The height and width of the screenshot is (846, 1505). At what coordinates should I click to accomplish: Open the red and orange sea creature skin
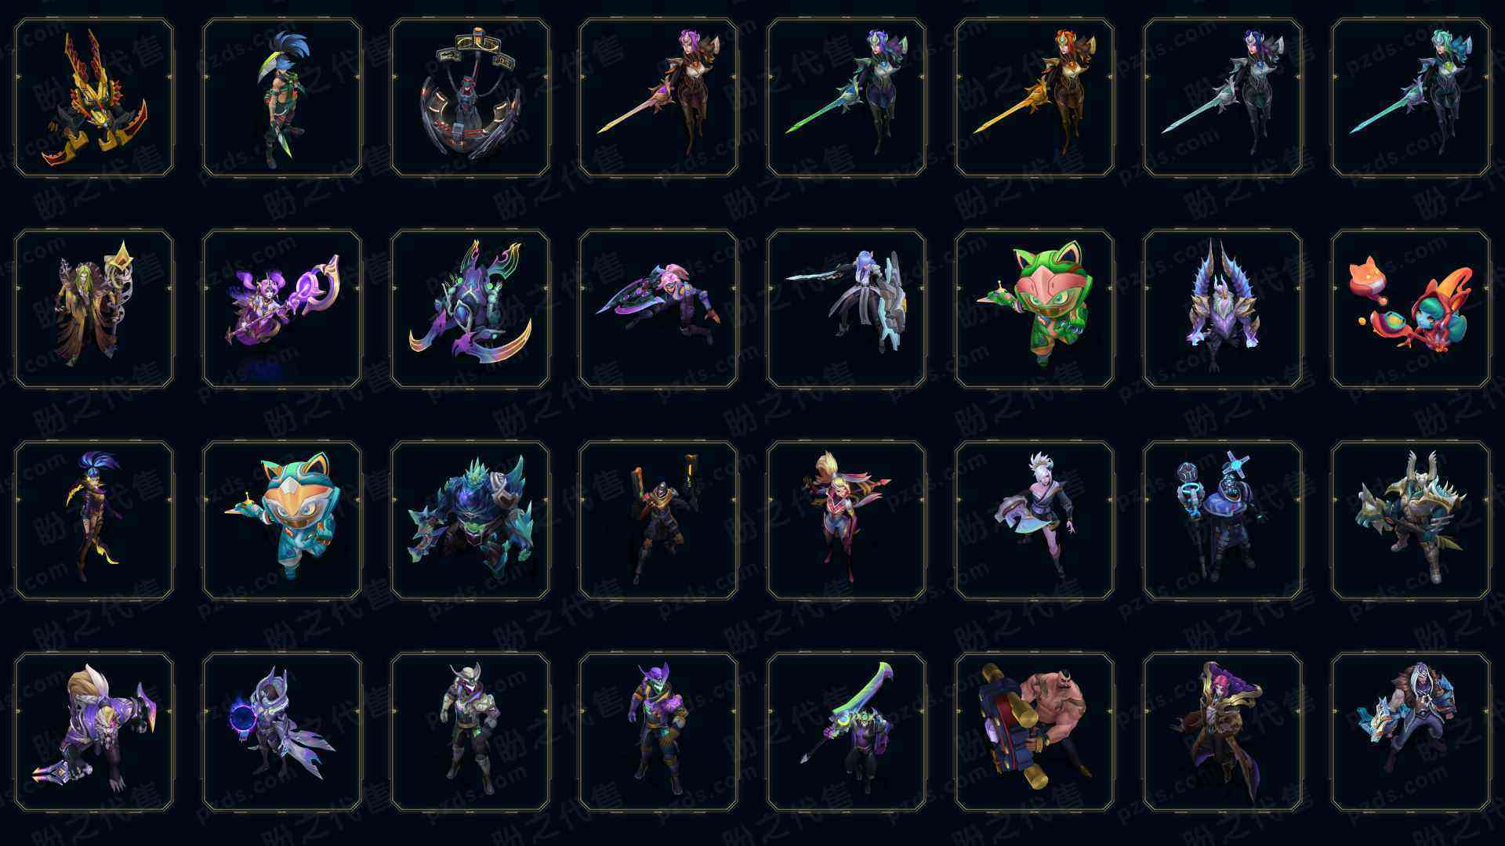pyautogui.click(x=1411, y=309)
